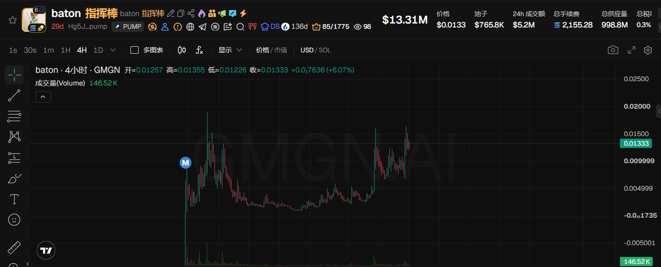Select the trend line drawing tool

pos(14,96)
